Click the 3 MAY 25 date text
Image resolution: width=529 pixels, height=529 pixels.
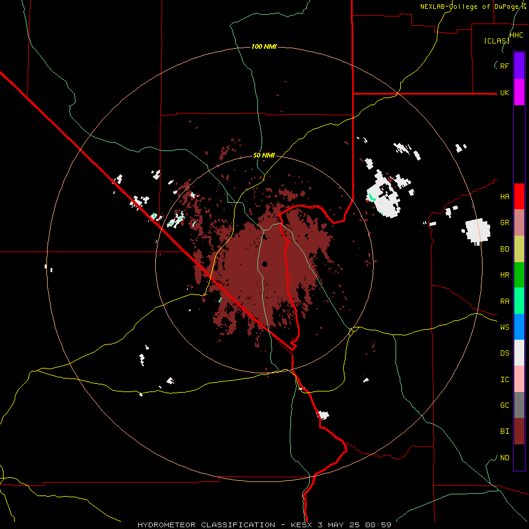tap(339, 525)
